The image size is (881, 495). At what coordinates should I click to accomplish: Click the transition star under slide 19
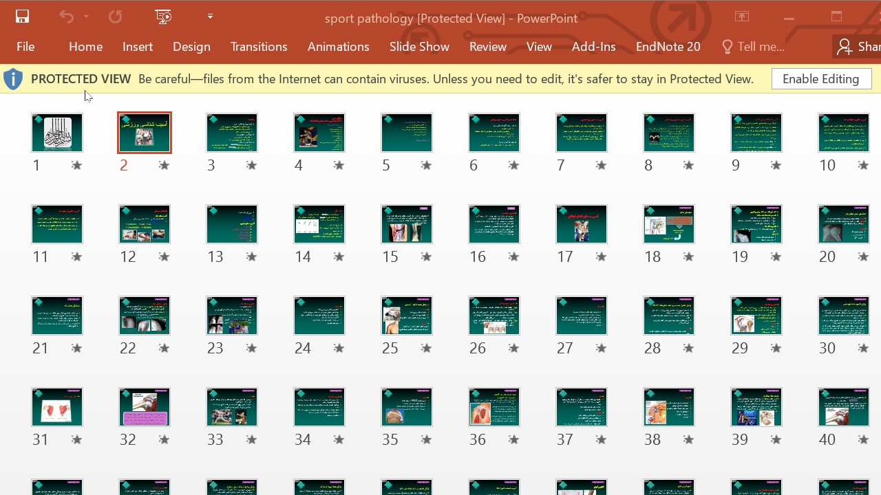776,256
